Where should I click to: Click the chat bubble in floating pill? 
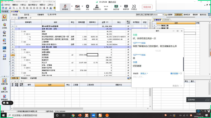tap(7, 103)
